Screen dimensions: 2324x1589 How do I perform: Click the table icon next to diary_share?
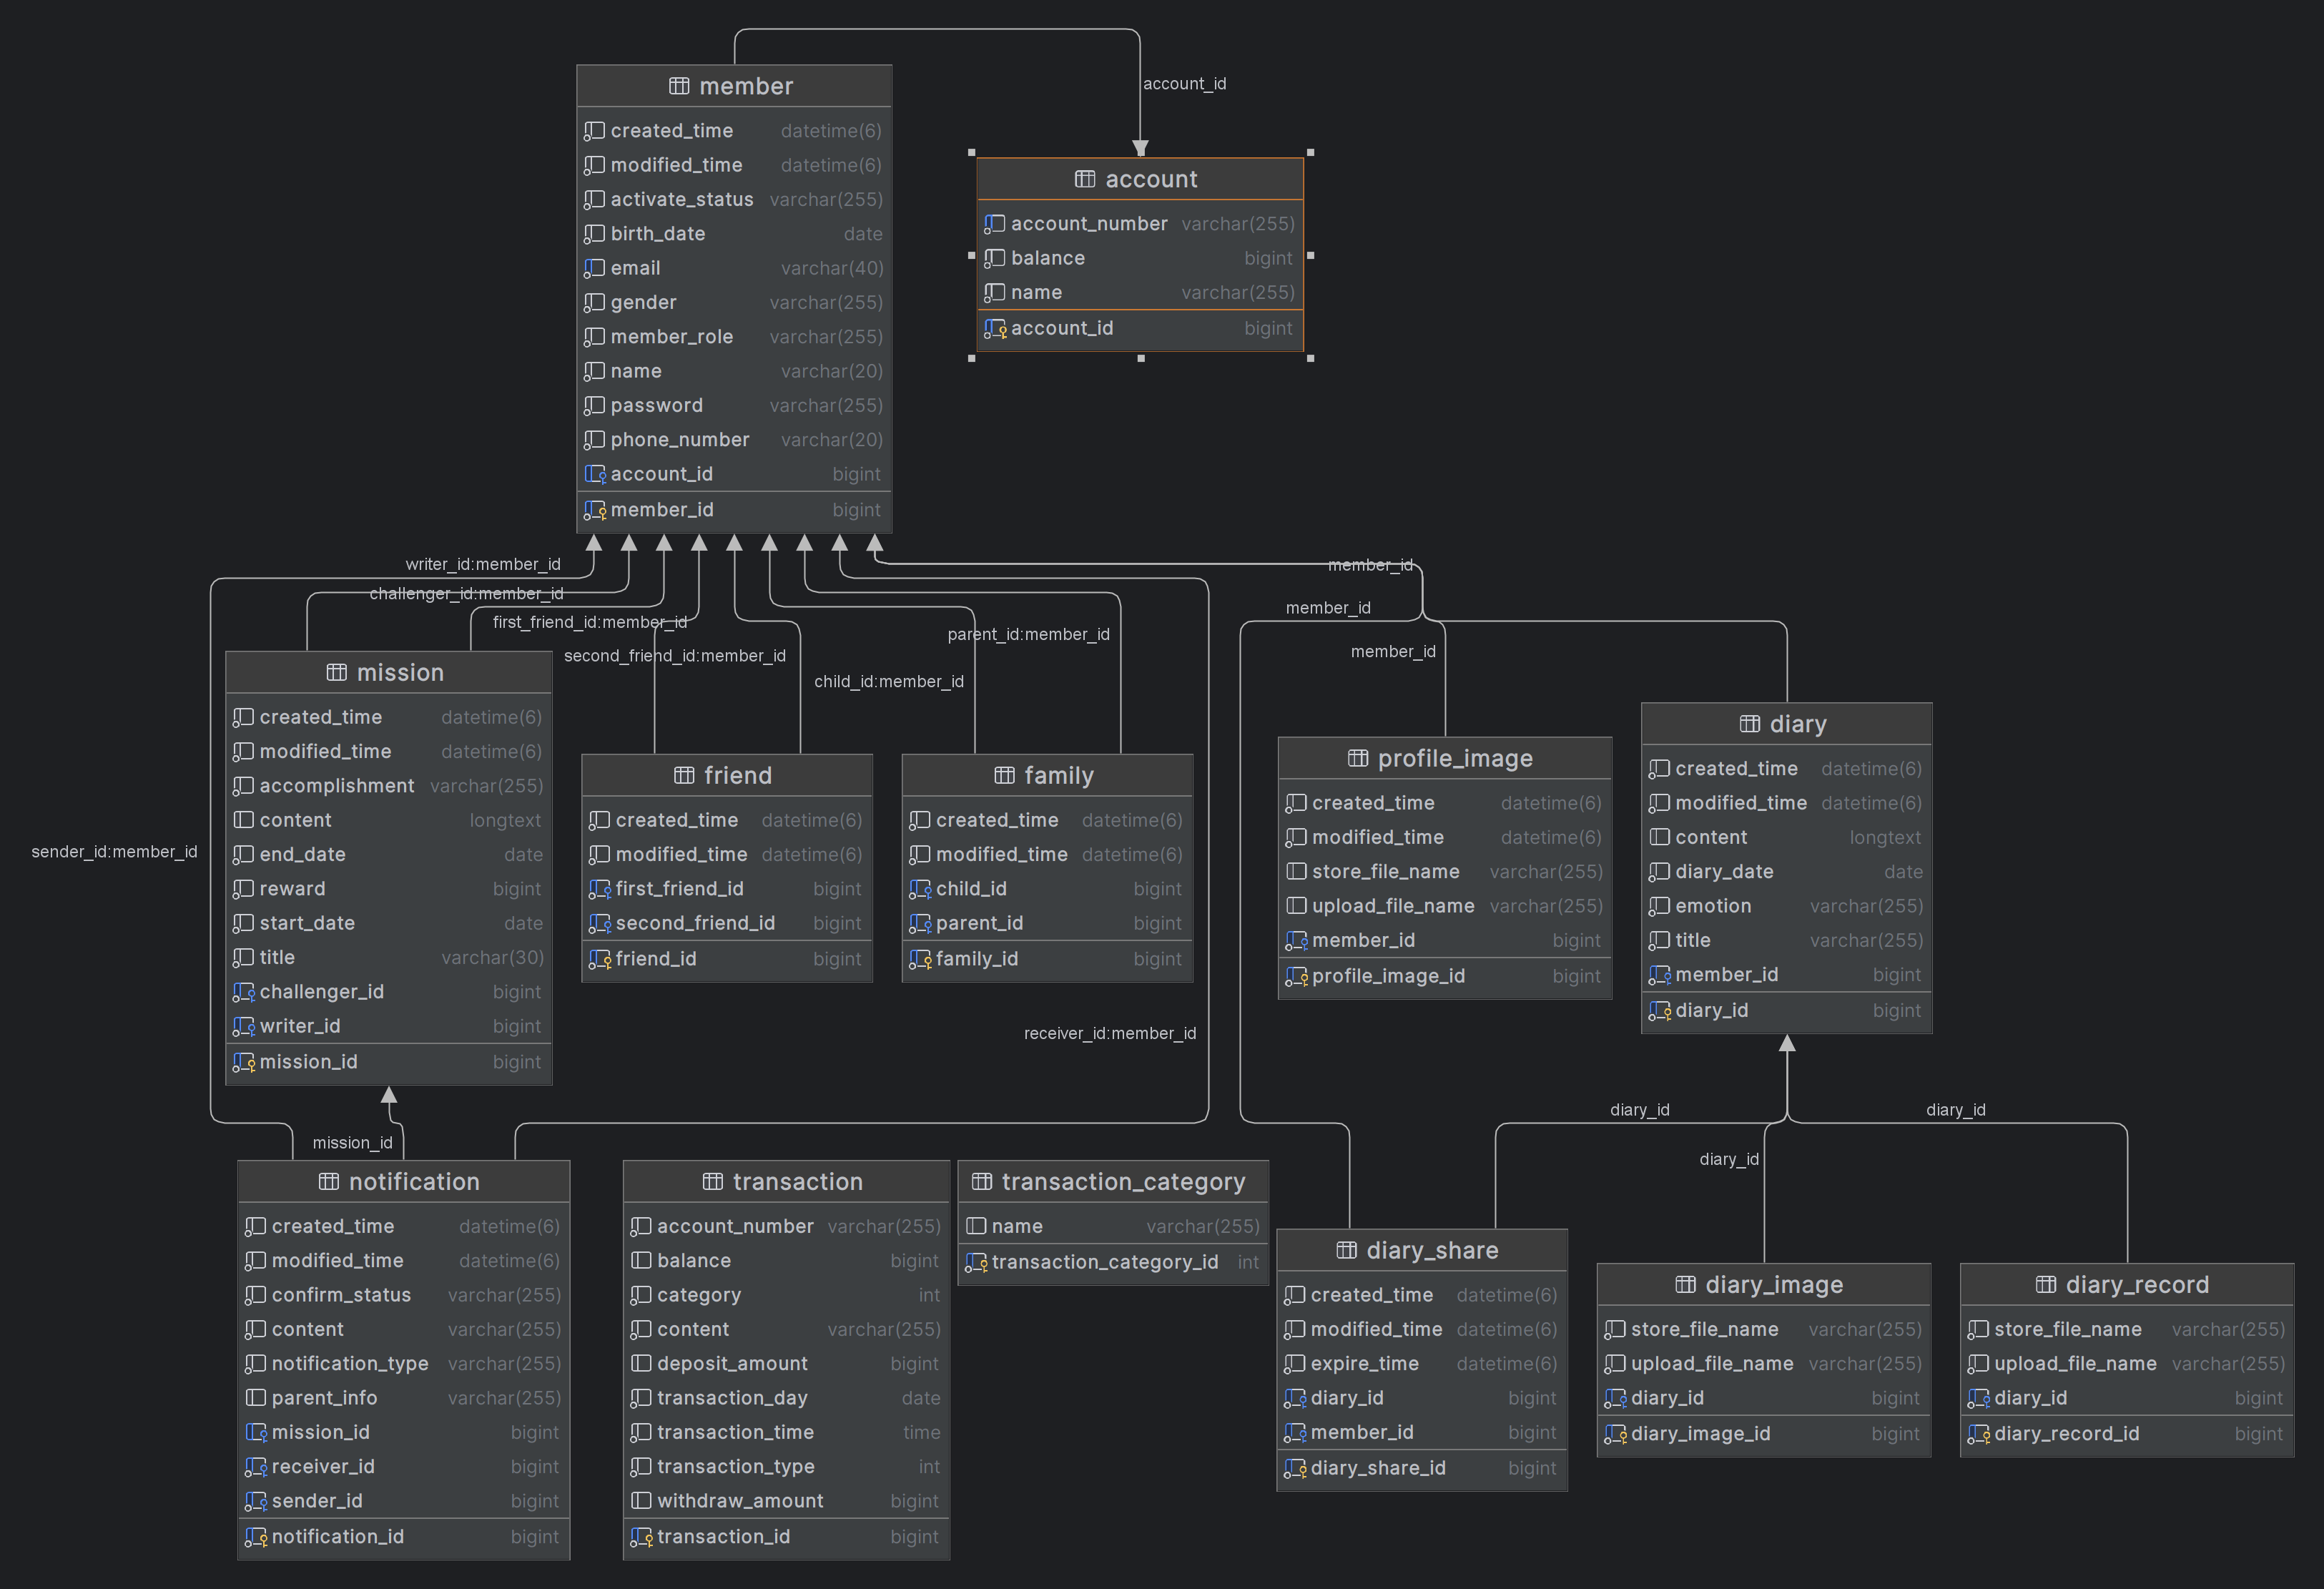click(1347, 1250)
